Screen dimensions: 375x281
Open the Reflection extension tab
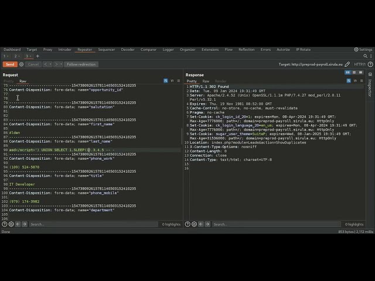click(247, 49)
